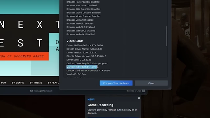Click the dialog resize grip icon
Viewport: 210px width, 118px height.
point(170,88)
